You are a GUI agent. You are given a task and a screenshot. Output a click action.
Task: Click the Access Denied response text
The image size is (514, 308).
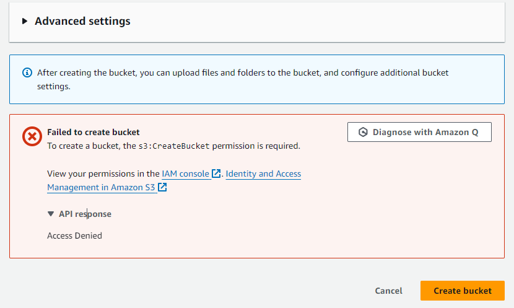point(74,235)
